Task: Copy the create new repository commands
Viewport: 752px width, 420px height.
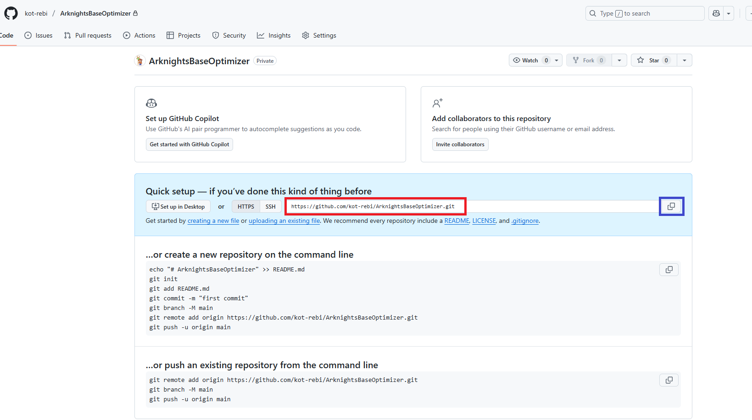Action: [x=669, y=270]
